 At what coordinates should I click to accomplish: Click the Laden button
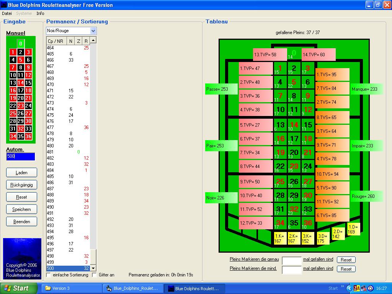[x=21, y=173]
